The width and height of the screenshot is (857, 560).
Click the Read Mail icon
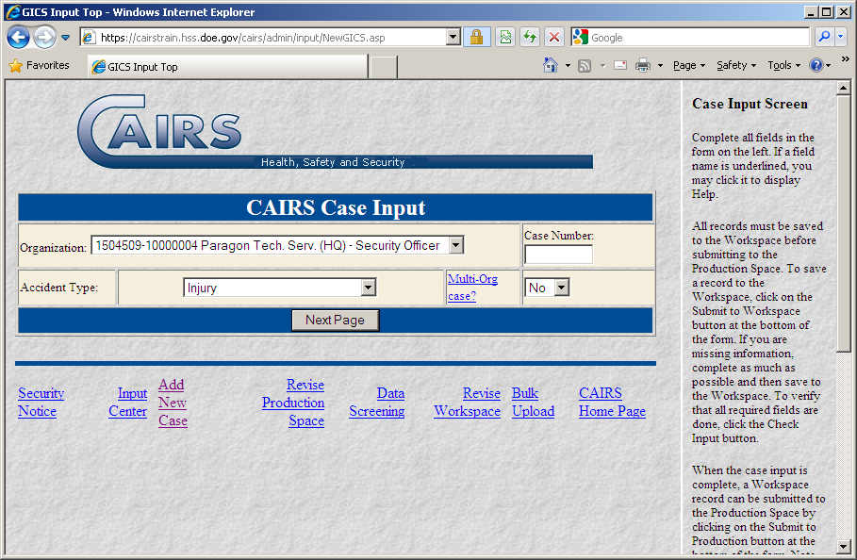620,66
